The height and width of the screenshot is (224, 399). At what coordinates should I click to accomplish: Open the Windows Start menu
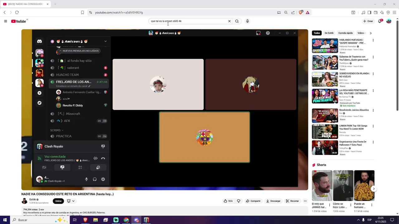click(x=5, y=220)
